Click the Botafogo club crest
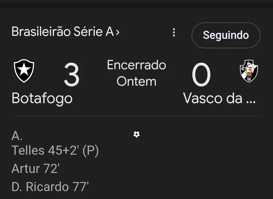The height and width of the screenshot is (199, 273). (x=24, y=71)
